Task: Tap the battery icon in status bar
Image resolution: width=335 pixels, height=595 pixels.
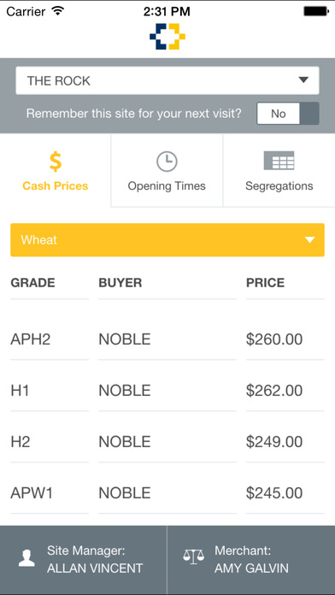Action: [x=315, y=11]
